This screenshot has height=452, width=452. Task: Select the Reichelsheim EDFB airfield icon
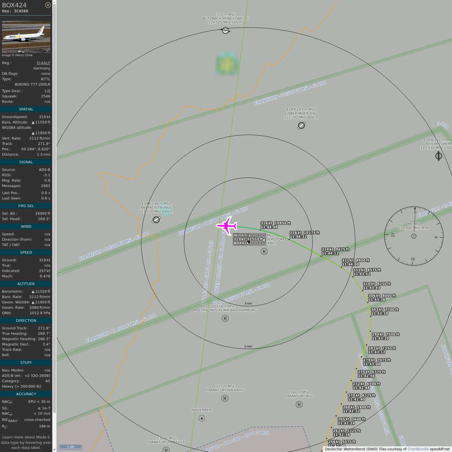pyautogui.click(x=439, y=156)
